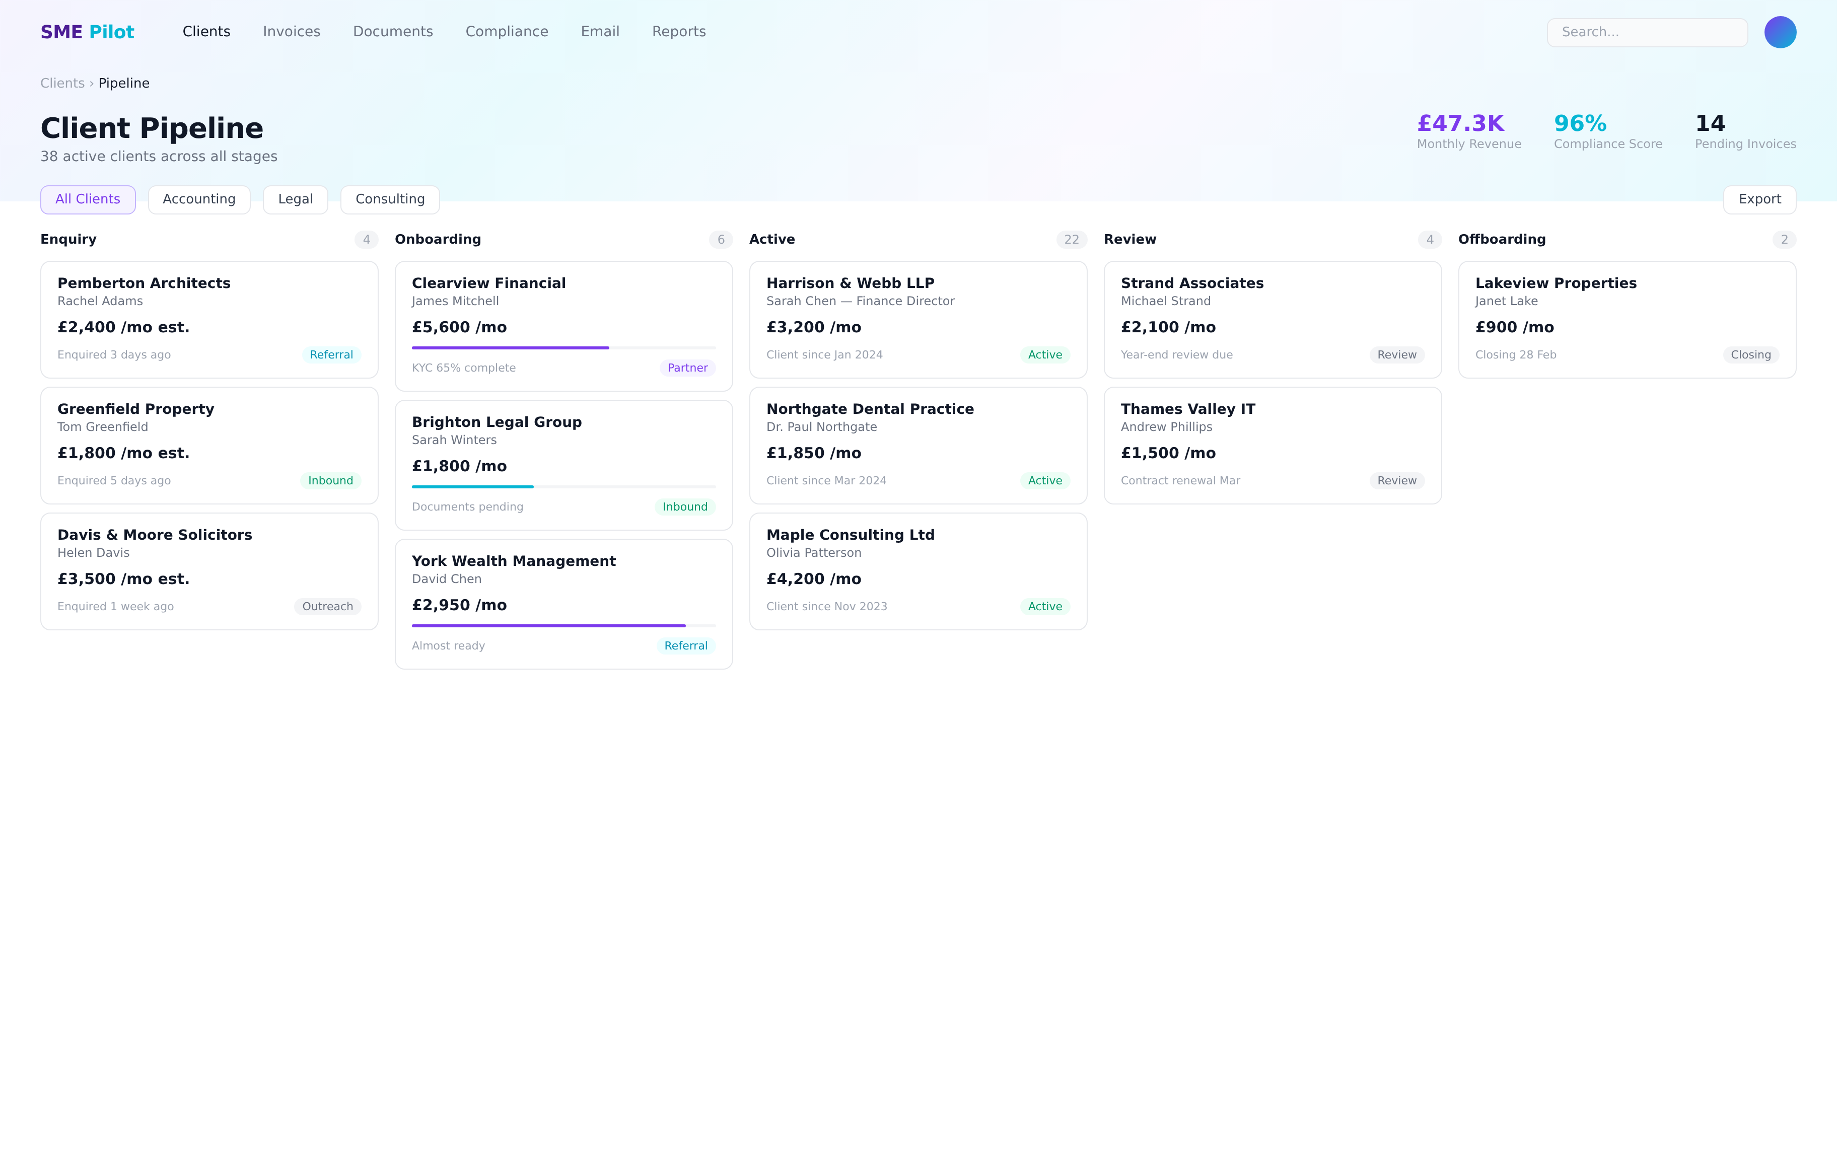1837x1160 pixels.
Task: Filter clients by Legal
Action: [x=295, y=199]
